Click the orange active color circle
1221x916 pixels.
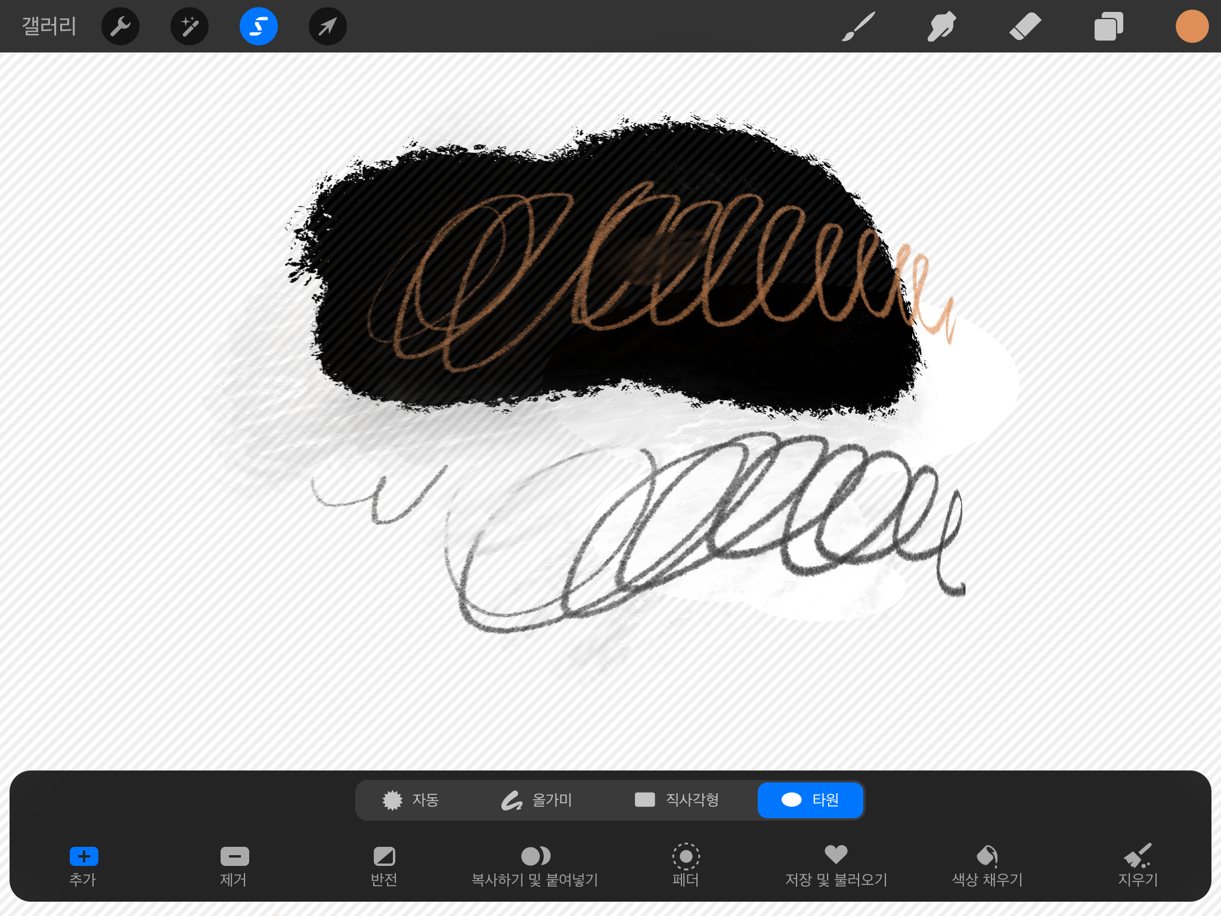coord(1192,27)
